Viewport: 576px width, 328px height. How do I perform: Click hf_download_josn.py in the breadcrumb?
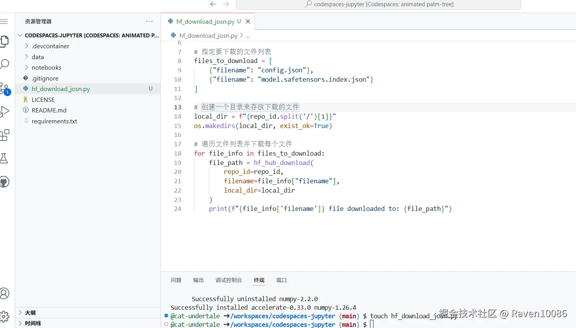(x=208, y=35)
